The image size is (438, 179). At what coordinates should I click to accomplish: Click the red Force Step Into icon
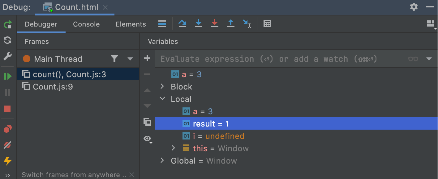pyautogui.click(x=215, y=24)
